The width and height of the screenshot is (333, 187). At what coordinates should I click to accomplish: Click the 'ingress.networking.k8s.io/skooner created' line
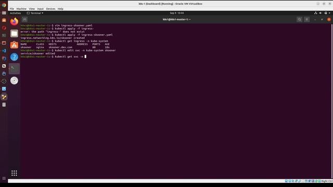click(x=53, y=38)
